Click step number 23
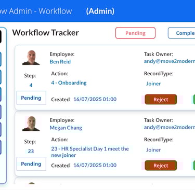 coord(31,151)
